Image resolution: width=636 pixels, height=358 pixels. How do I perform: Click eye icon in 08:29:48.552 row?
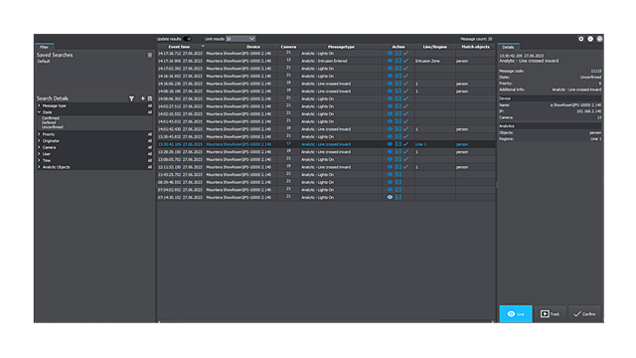(x=390, y=182)
